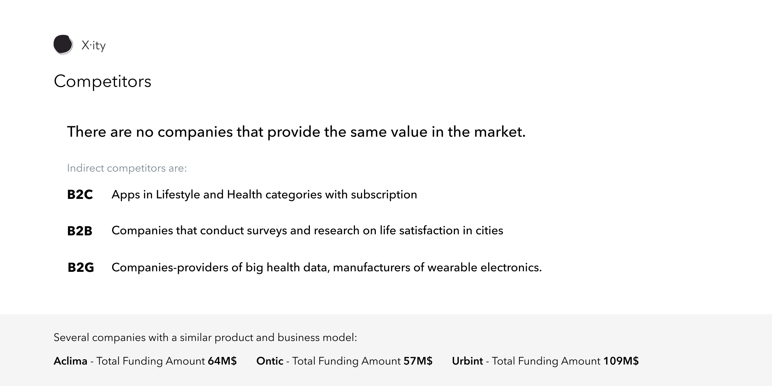The height and width of the screenshot is (386, 772).
Task: Click the X·ity brand name text
Action: (94, 46)
